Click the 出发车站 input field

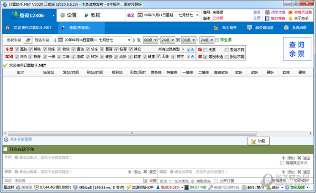coord(14,40)
